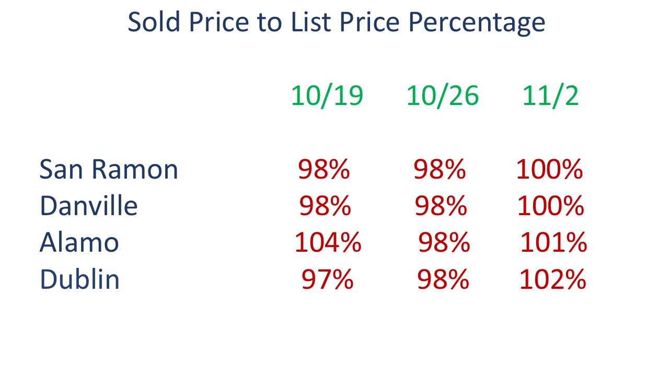Click the 11/2 date header

pos(550,96)
